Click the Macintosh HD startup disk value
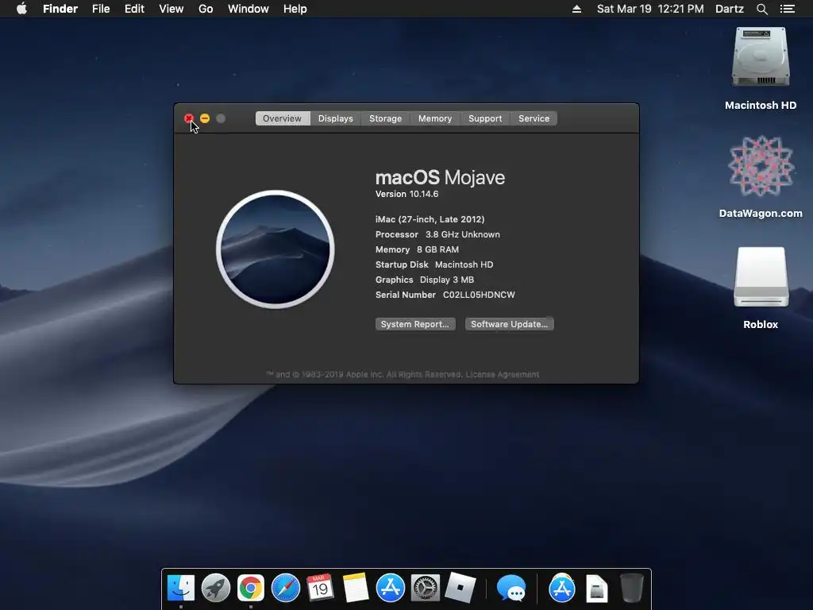The height and width of the screenshot is (610, 813). pyautogui.click(x=464, y=264)
